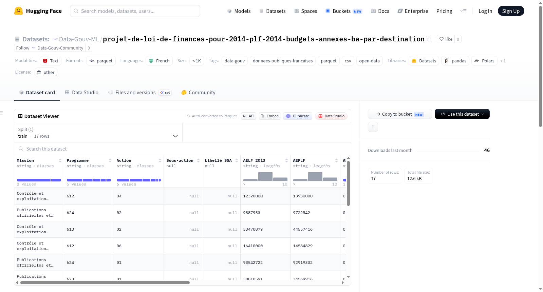Open the navigation overflow menu icon
This screenshot has width=543, height=292.
tap(463, 11)
